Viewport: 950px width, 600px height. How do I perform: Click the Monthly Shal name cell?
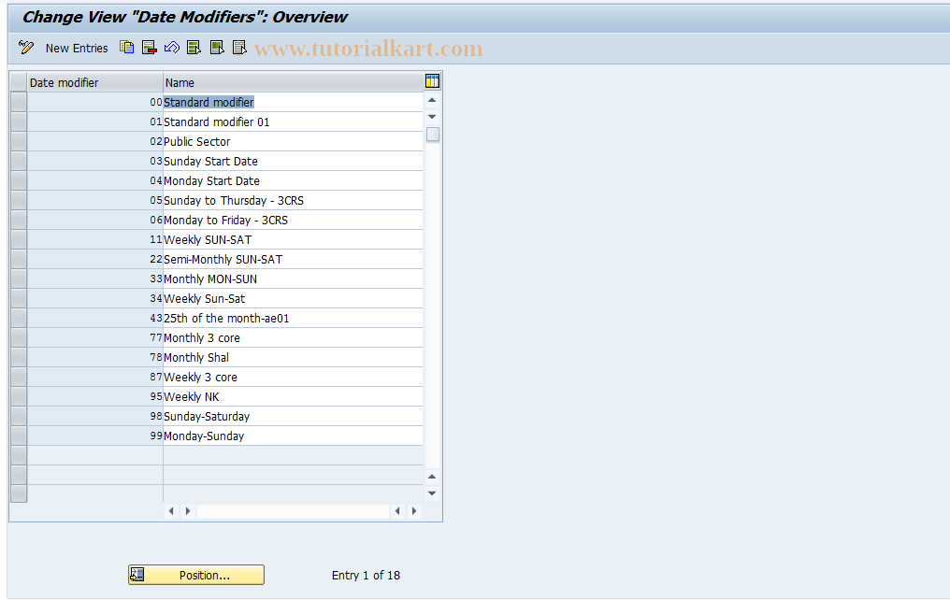tap(294, 357)
